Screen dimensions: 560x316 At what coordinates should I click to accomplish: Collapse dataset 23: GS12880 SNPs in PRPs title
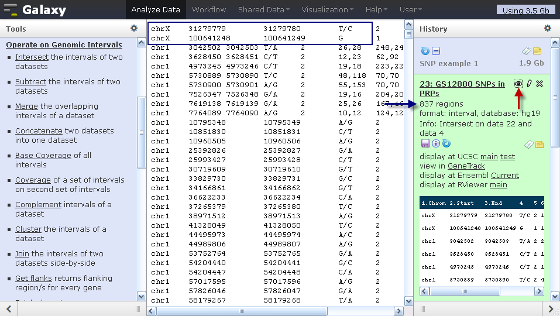pos(462,88)
